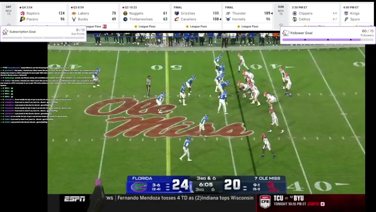Click the 3RD & 6 down indicator
The height and width of the screenshot is (212, 376).
coord(206,178)
